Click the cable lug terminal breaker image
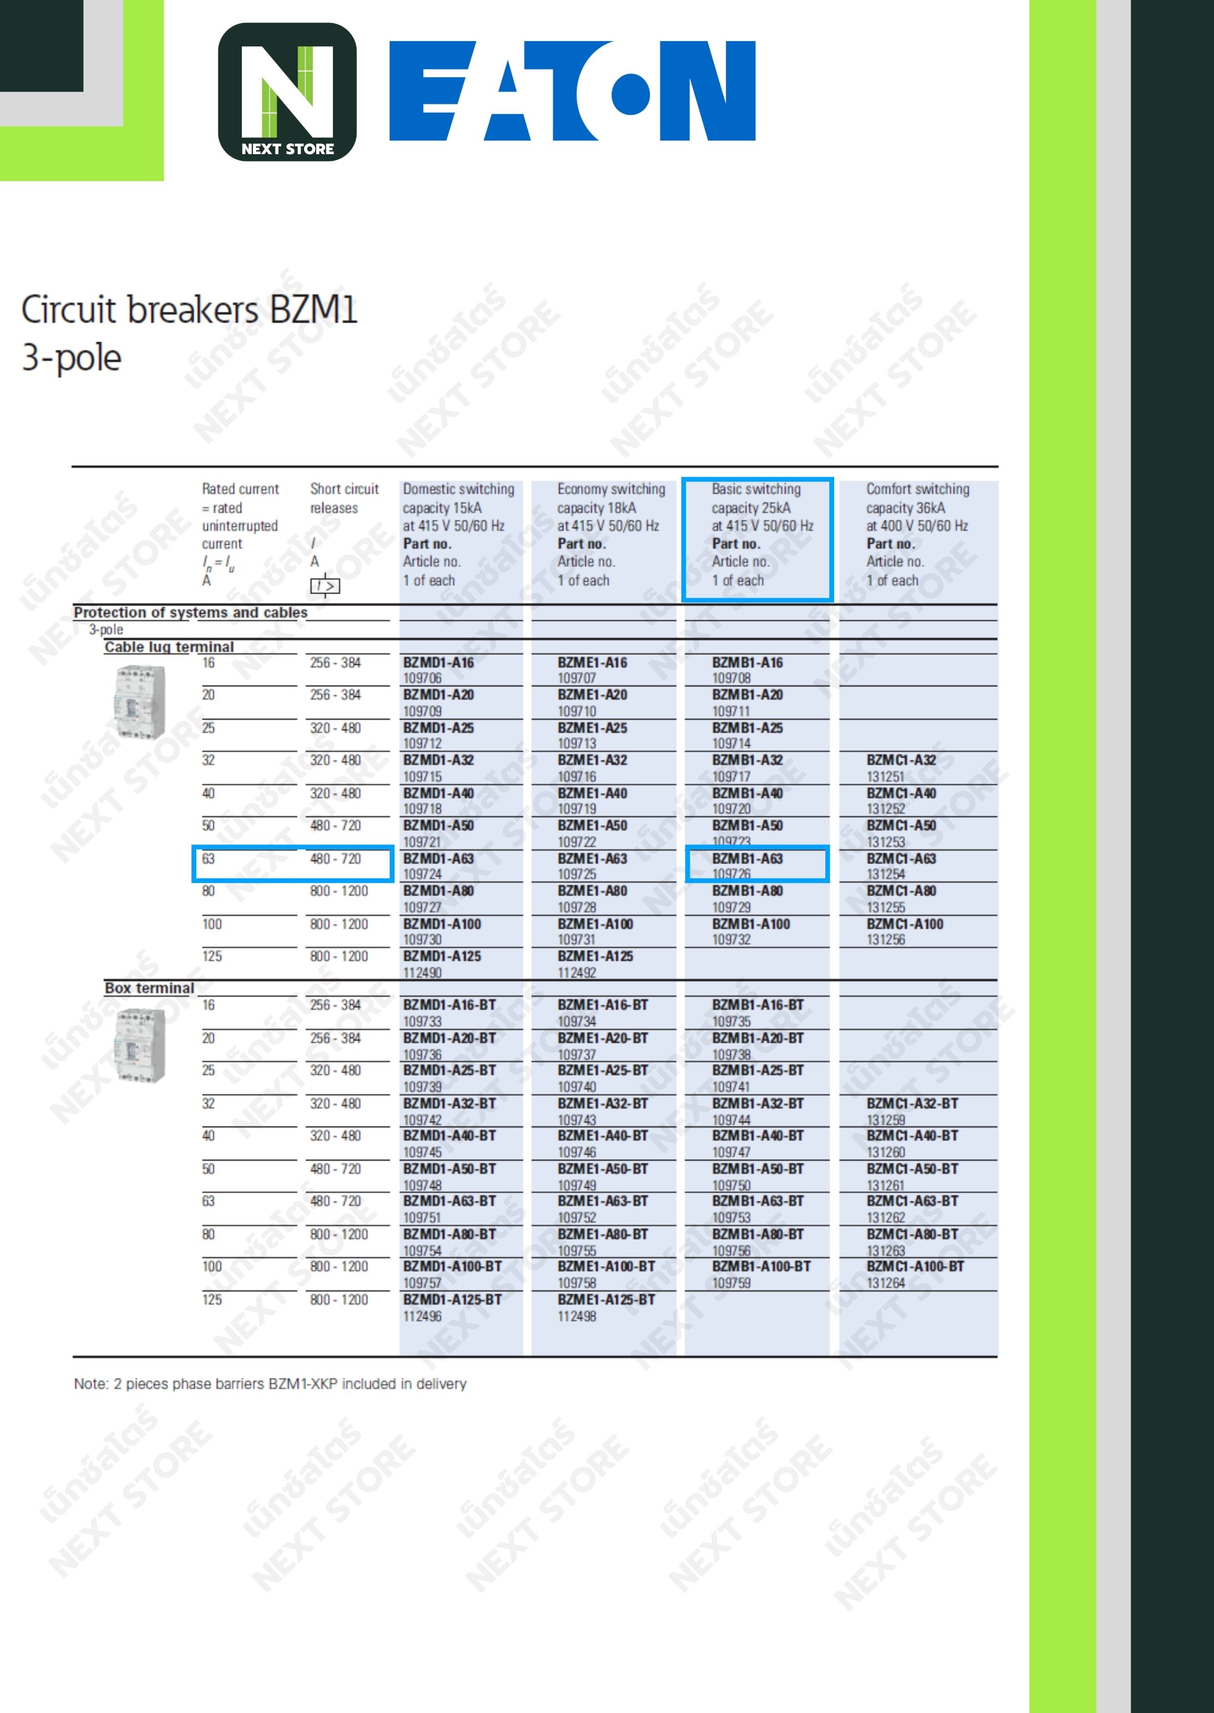The height and width of the screenshot is (1713, 1214). pos(140,701)
